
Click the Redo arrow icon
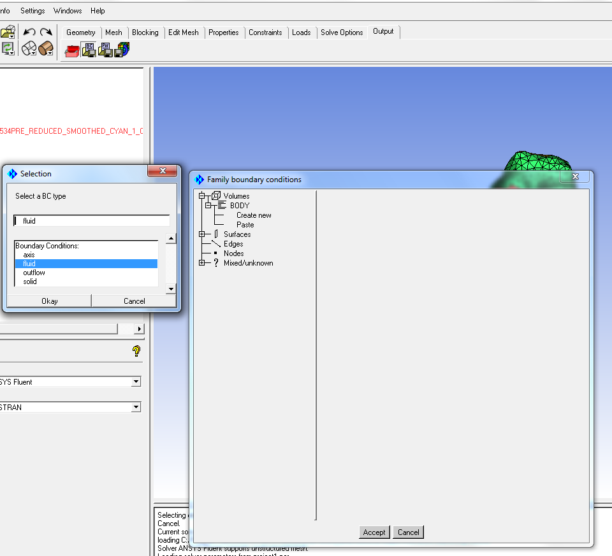[x=46, y=32]
